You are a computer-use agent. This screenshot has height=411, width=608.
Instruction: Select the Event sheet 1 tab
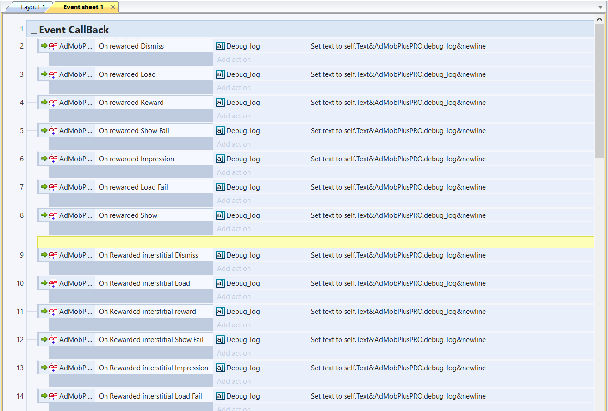point(83,7)
